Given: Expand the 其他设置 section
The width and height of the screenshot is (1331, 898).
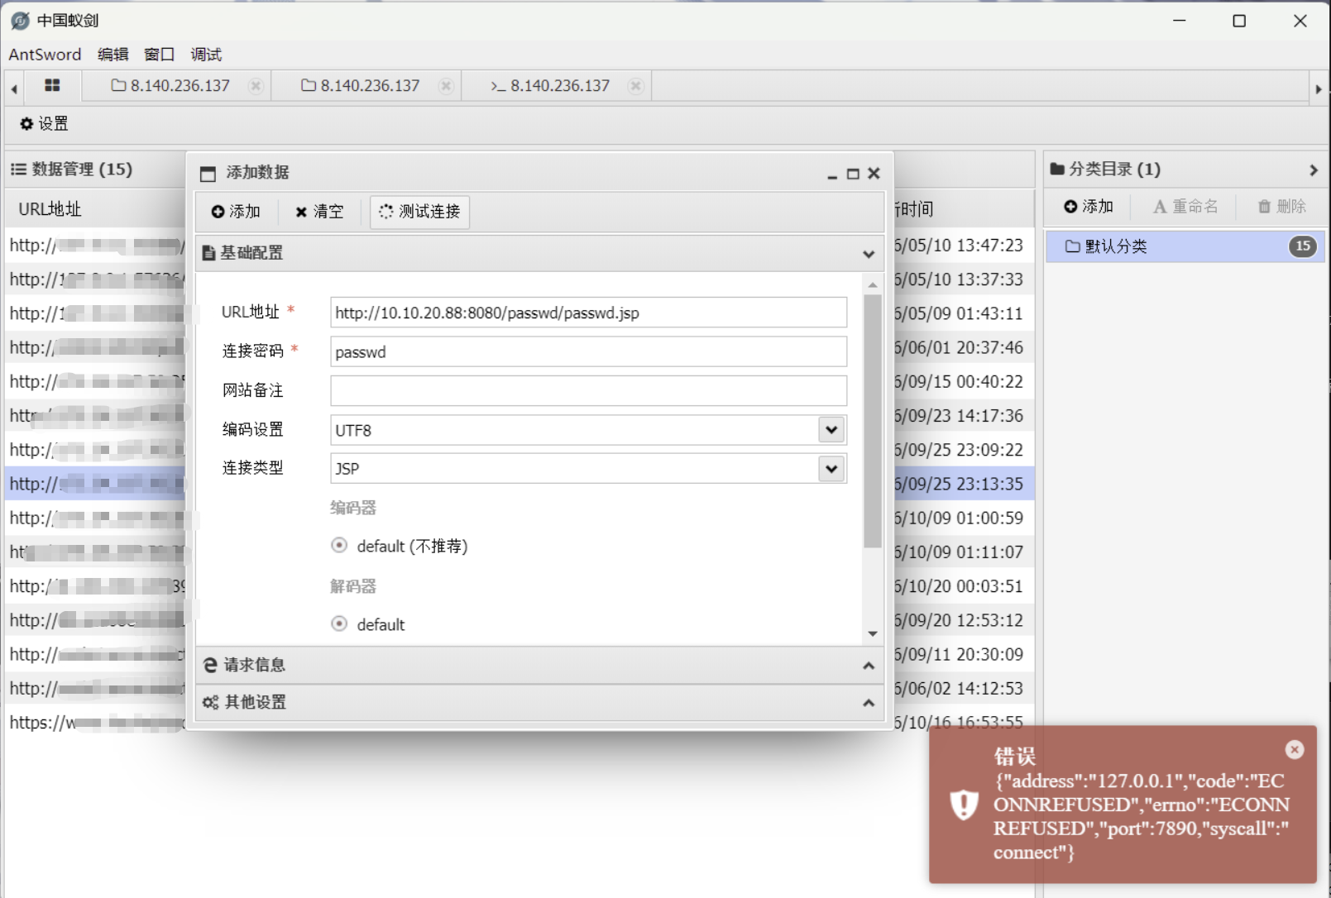Looking at the screenshot, I should [x=869, y=703].
